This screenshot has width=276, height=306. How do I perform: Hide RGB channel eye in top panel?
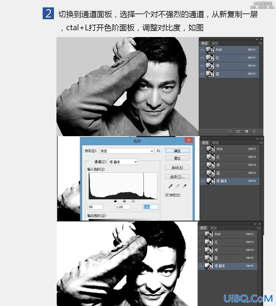tap(202, 50)
